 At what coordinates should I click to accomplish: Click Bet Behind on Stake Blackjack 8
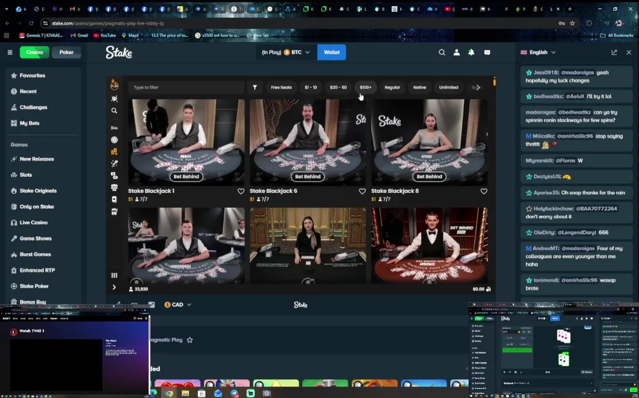pos(429,176)
